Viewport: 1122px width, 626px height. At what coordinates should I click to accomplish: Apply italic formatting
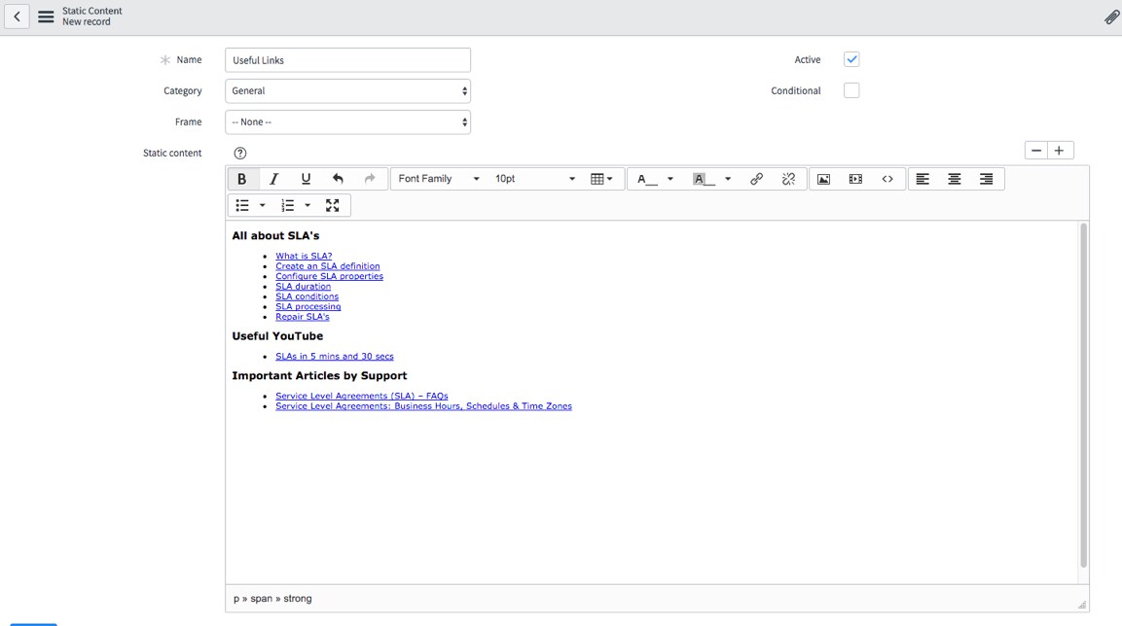pyautogui.click(x=273, y=178)
